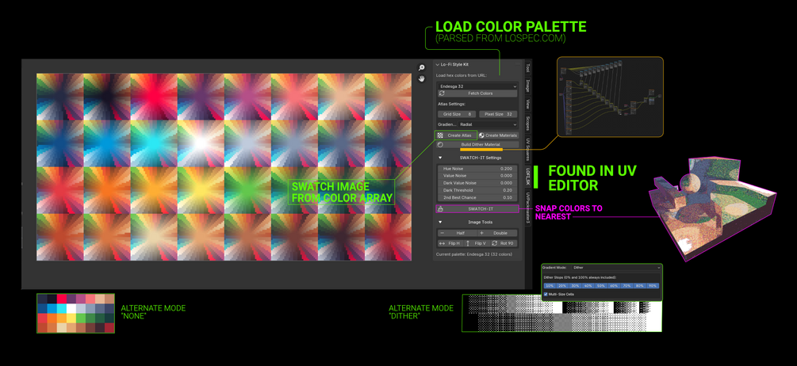Viewport: 797px width, 366px height.
Task: Toggle the 60% dither stop
Action: click(x=615, y=286)
